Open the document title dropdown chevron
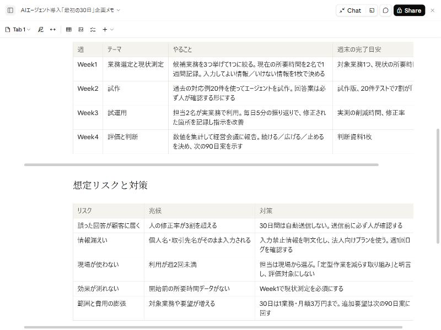 [119, 10]
